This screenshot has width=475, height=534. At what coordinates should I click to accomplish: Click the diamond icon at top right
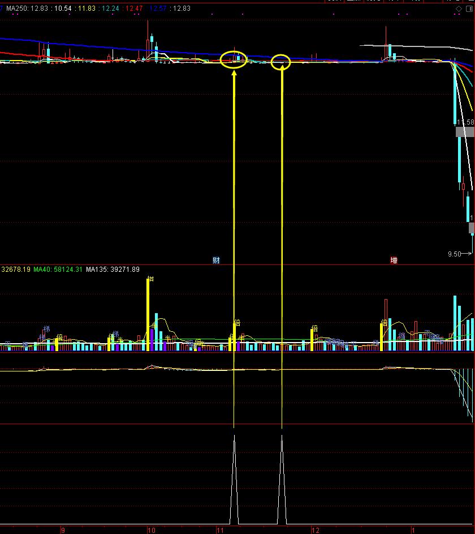tap(459, 9)
